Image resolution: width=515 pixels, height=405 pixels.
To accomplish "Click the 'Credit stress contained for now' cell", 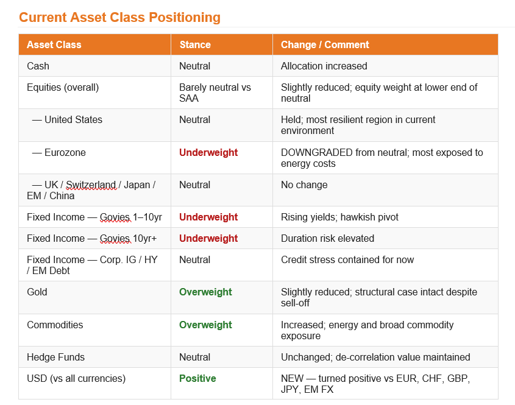I will click(347, 259).
